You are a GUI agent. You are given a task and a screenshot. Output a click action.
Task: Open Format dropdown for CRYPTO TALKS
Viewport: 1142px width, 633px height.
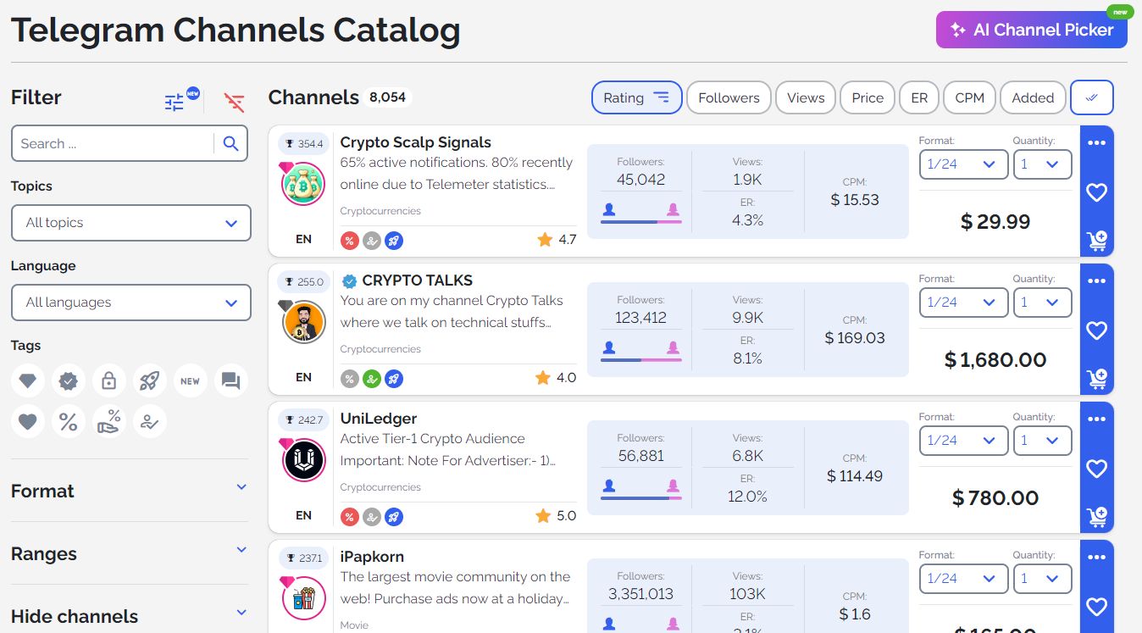click(x=963, y=303)
